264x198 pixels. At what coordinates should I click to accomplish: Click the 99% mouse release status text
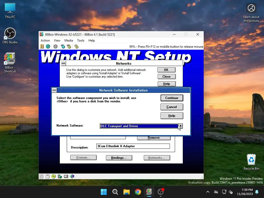click(166, 47)
